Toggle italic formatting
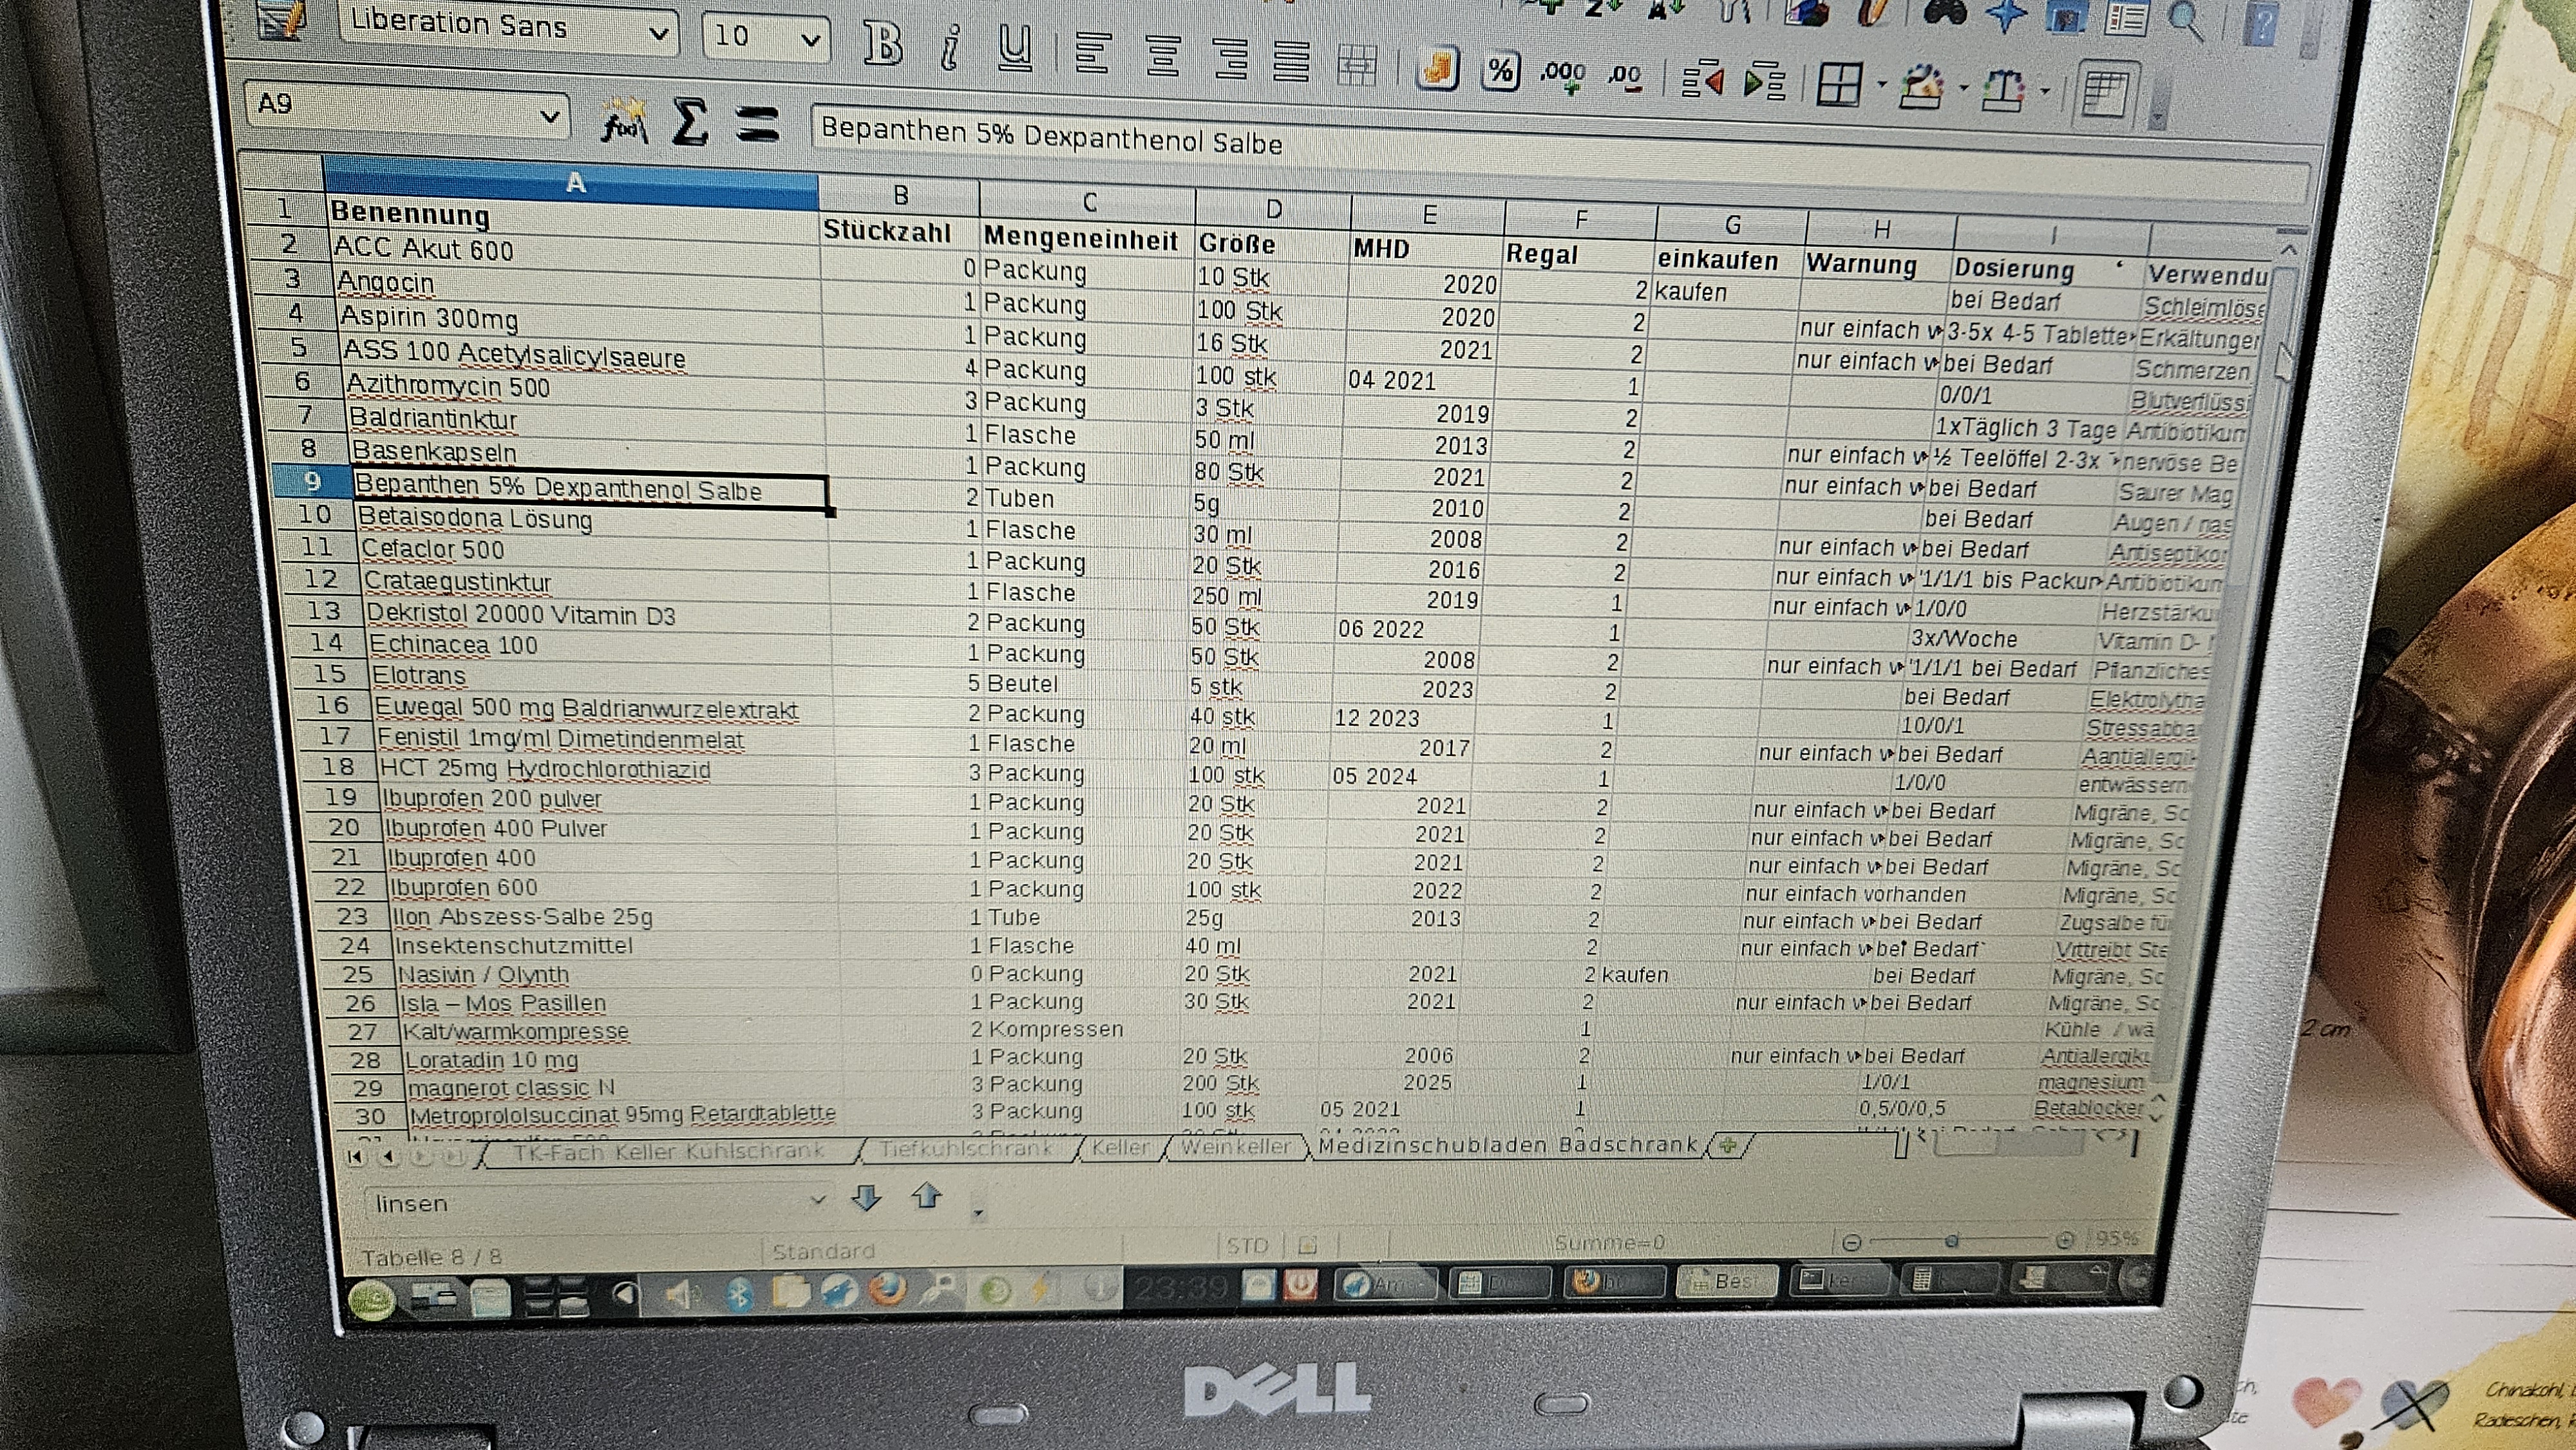 click(x=951, y=48)
